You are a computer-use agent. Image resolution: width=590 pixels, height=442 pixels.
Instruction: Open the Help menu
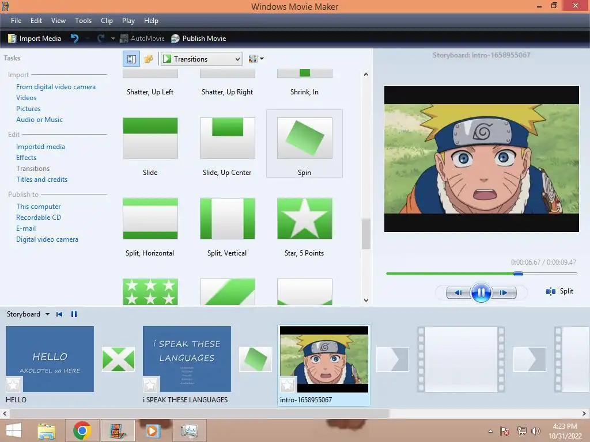pyautogui.click(x=151, y=21)
